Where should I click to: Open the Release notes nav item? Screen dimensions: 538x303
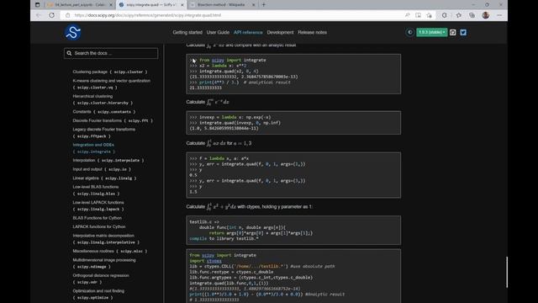312,32
